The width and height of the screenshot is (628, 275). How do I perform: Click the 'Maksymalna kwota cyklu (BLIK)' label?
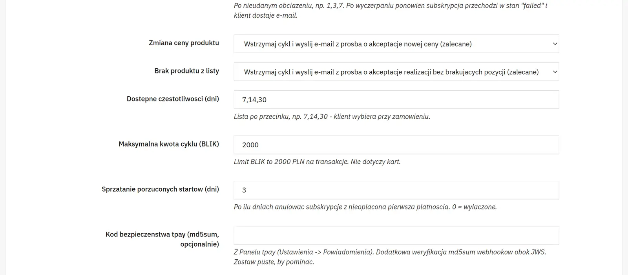pos(169,144)
